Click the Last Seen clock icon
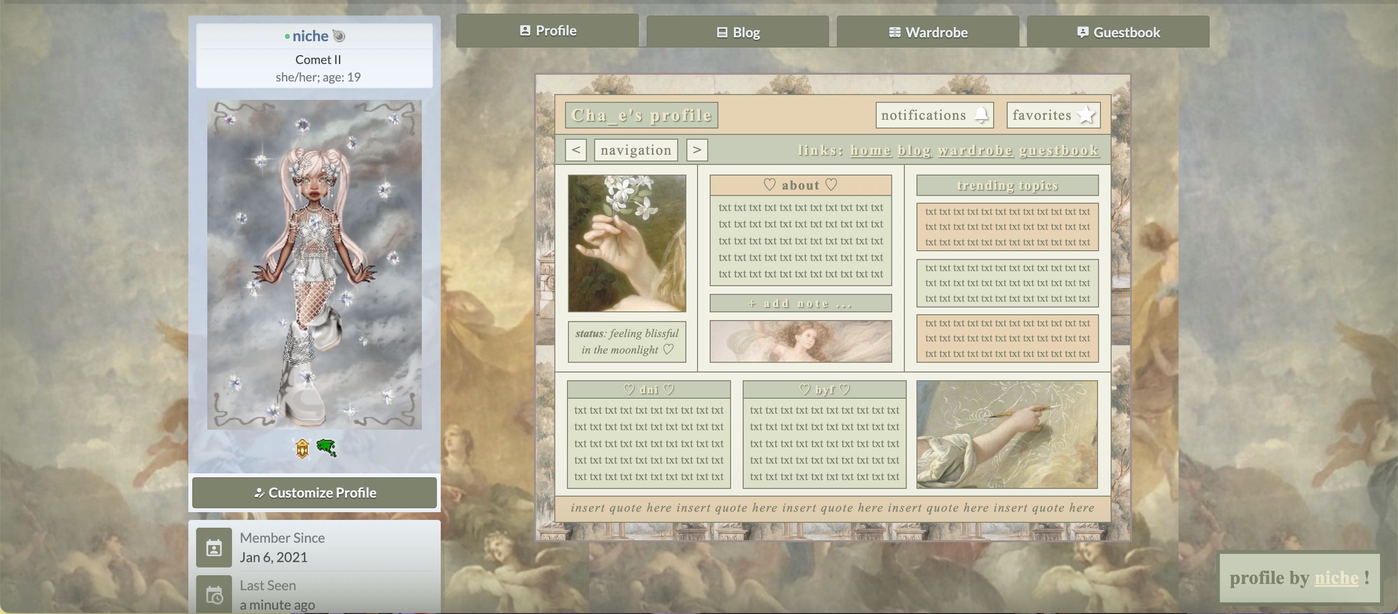1398x614 pixels. coord(214,595)
